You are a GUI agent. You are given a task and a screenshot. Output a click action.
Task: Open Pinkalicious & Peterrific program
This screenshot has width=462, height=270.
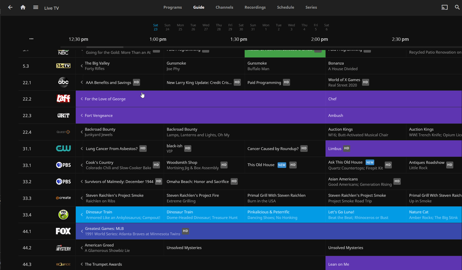[x=285, y=214]
